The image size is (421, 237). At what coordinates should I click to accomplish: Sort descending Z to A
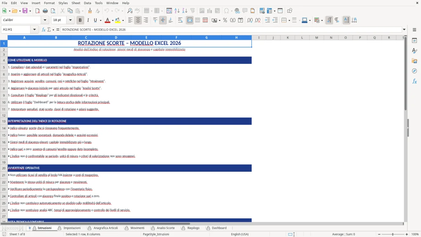[185, 11]
